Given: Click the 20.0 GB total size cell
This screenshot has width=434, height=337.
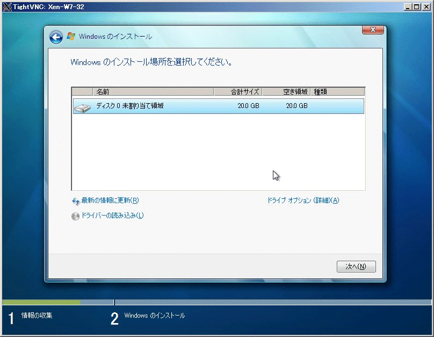Looking at the screenshot, I should coord(248,106).
